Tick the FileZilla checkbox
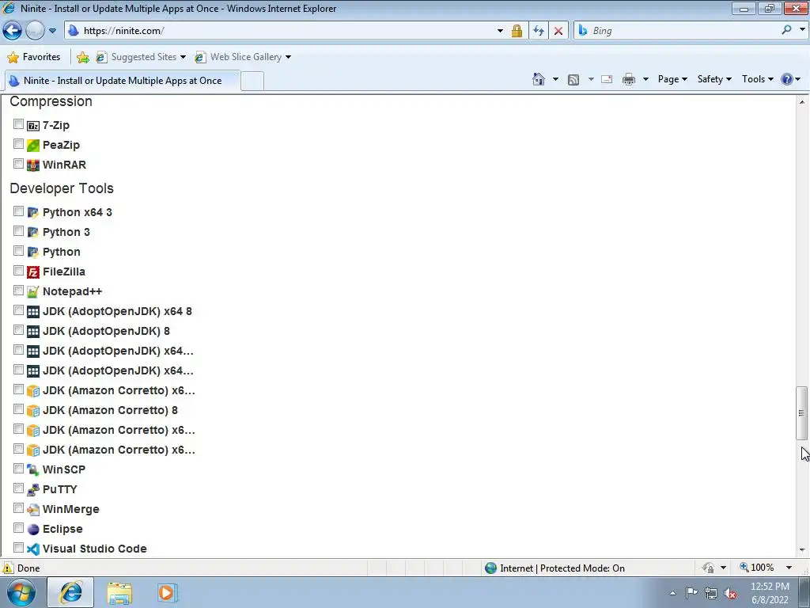The height and width of the screenshot is (608, 810). (x=19, y=271)
